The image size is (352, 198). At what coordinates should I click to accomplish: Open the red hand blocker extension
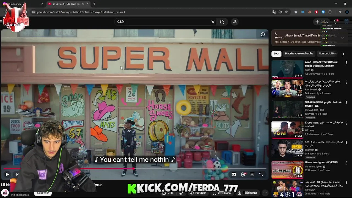(316, 12)
